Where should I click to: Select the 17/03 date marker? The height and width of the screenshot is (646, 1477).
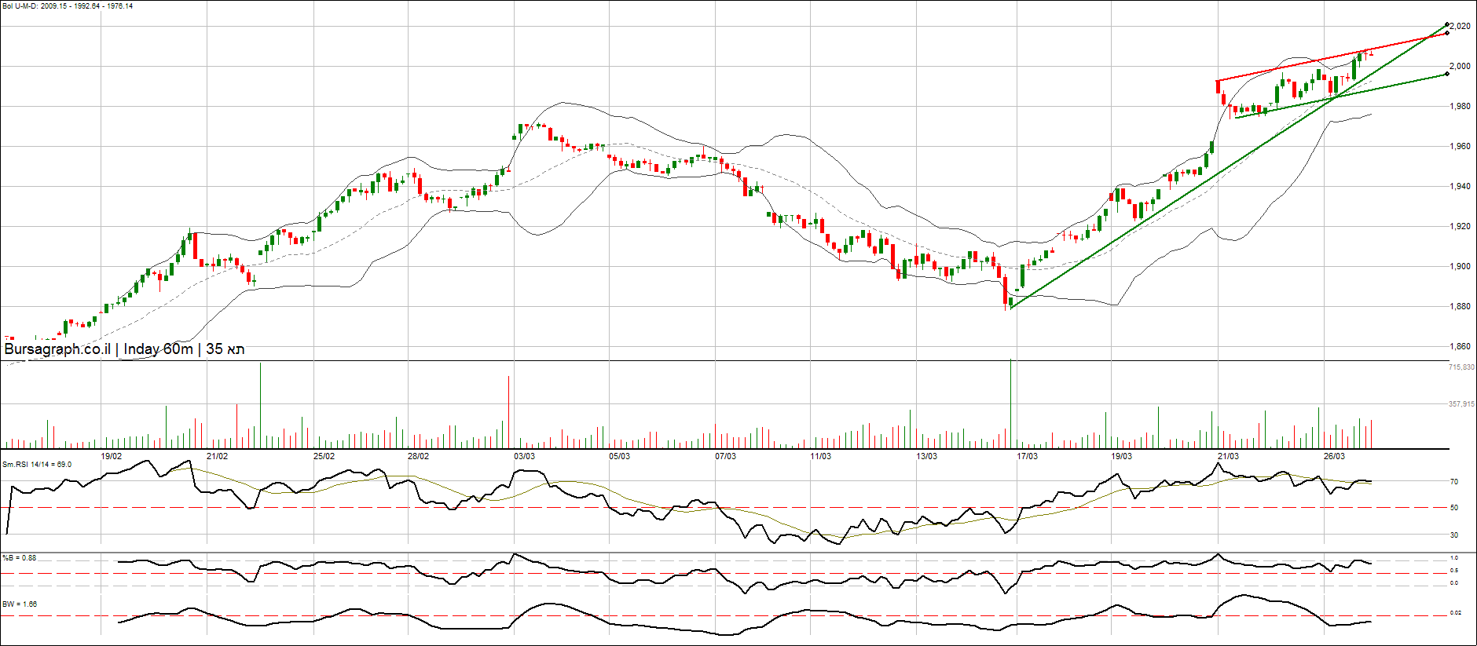pyautogui.click(x=1027, y=456)
